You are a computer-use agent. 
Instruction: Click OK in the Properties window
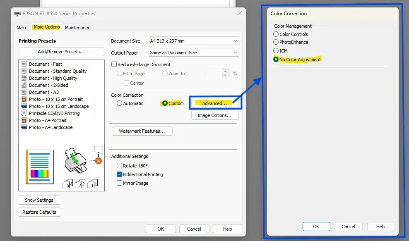[x=161, y=229]
